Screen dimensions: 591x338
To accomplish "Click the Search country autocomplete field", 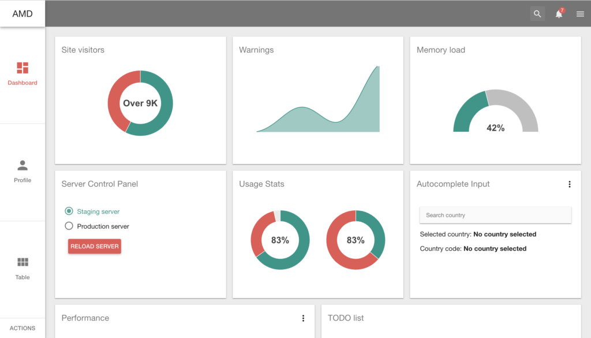I will click(x=495, y=215).
